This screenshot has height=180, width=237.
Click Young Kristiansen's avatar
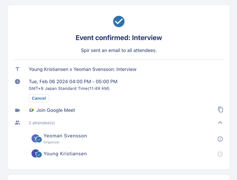37,154
